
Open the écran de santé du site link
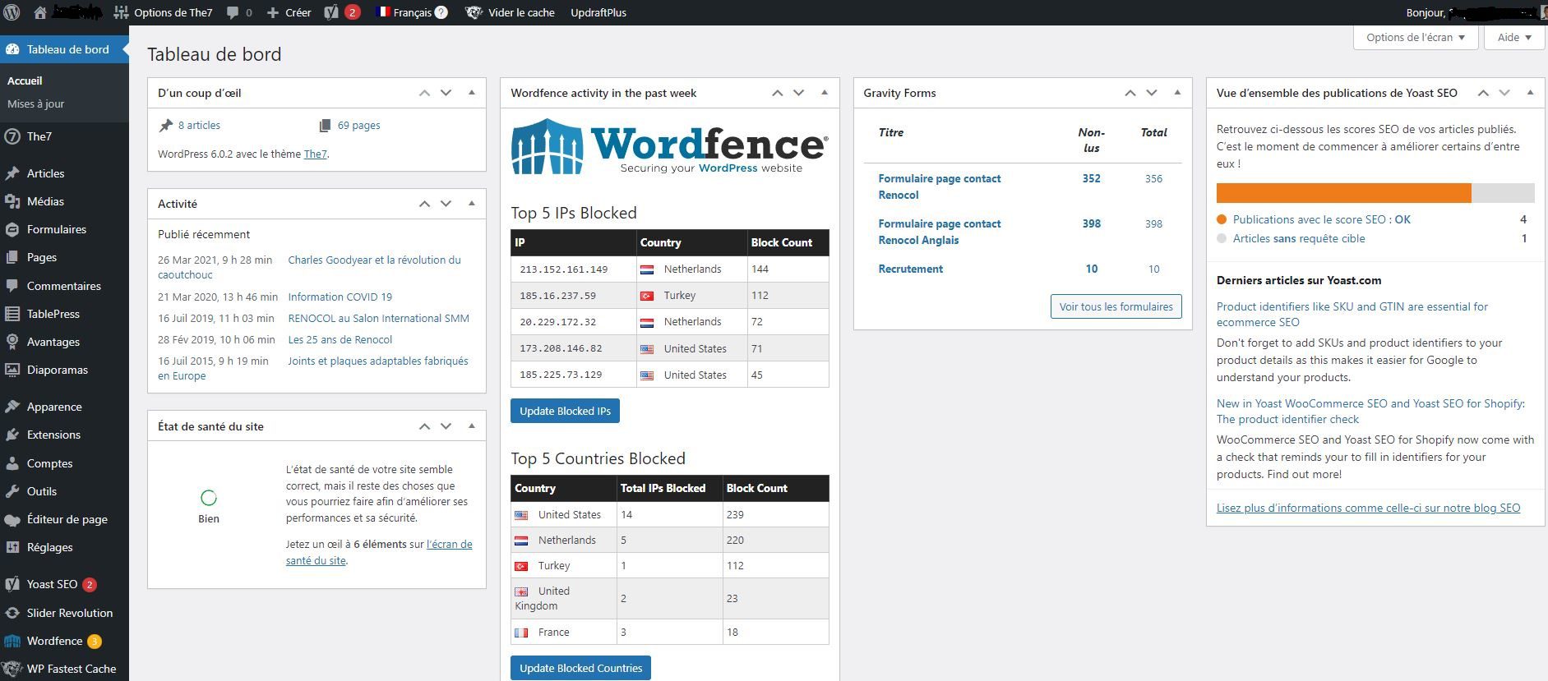coord(379,552)
